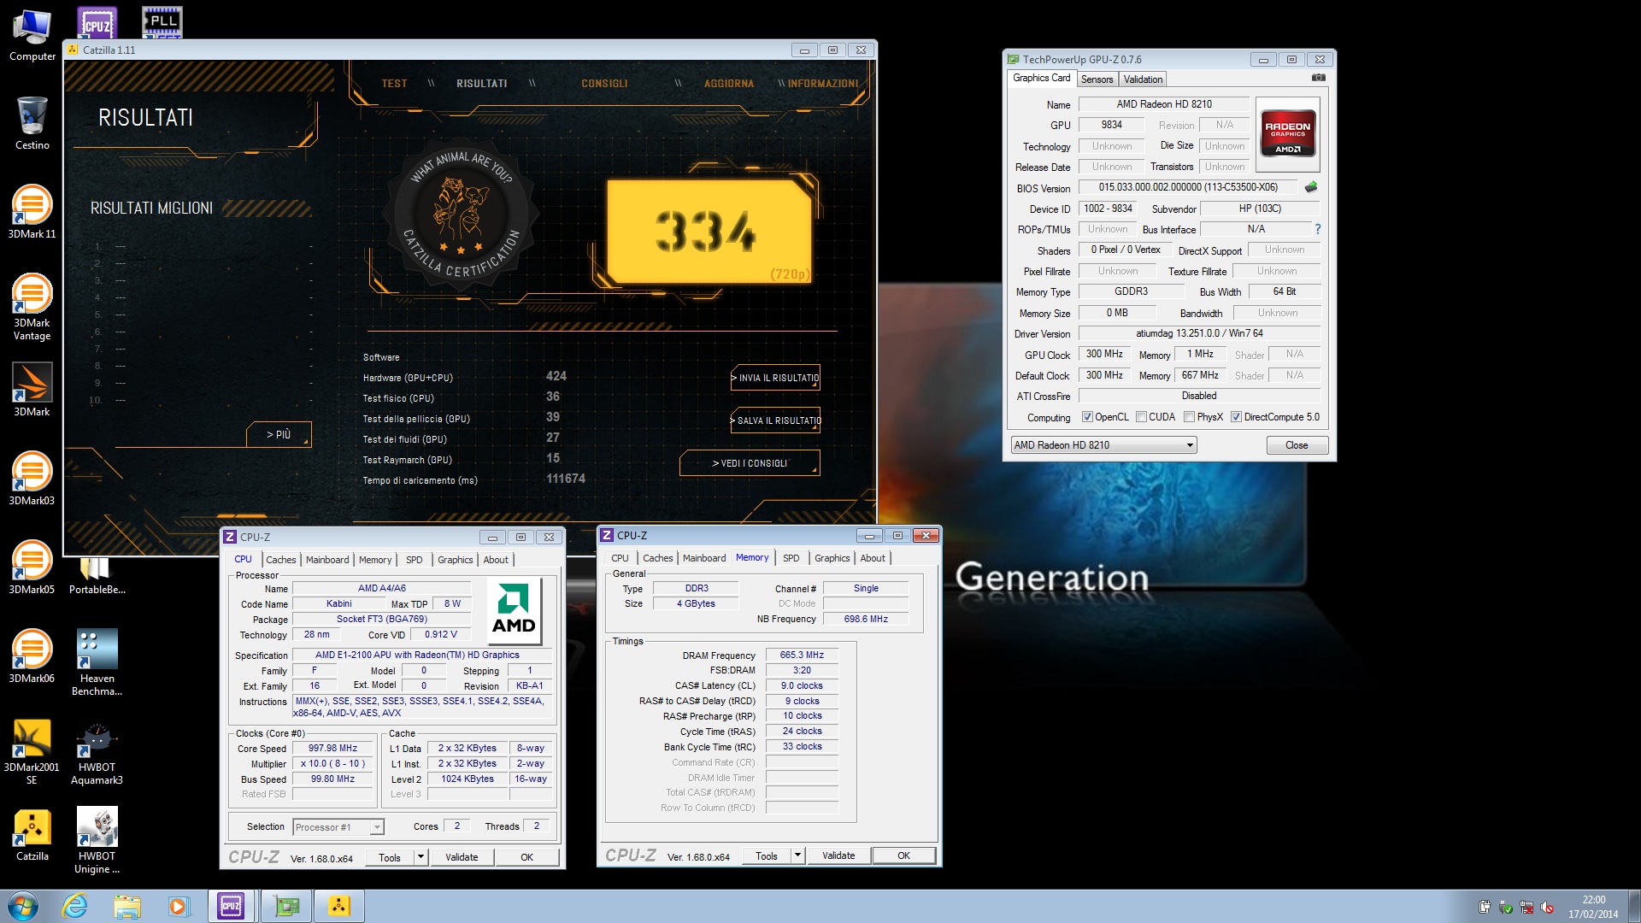Click SALVA IL RISULTATO button
This screenshot has width=1641, height=923.
click(775, 420)
